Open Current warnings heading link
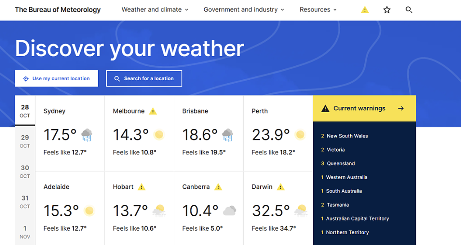Viewport: 461px width, 245px height. (x=359, y=108)
